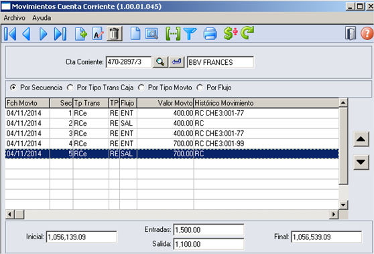Edit record icon with letter A

pos(98,34)
